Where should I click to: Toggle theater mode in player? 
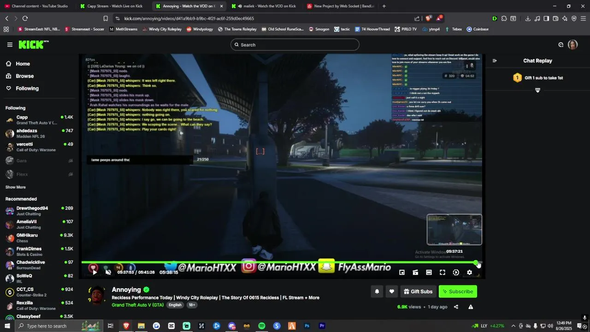(429, 273)
